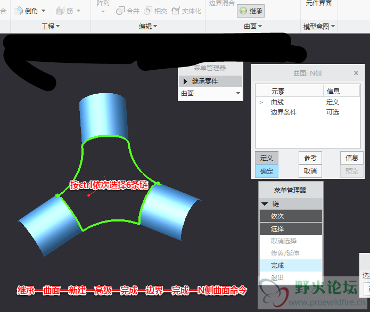The width and height of the screenshot is (370, 312).
Task: Expand the 工程 group menu
Action: (x=51, y=26)
